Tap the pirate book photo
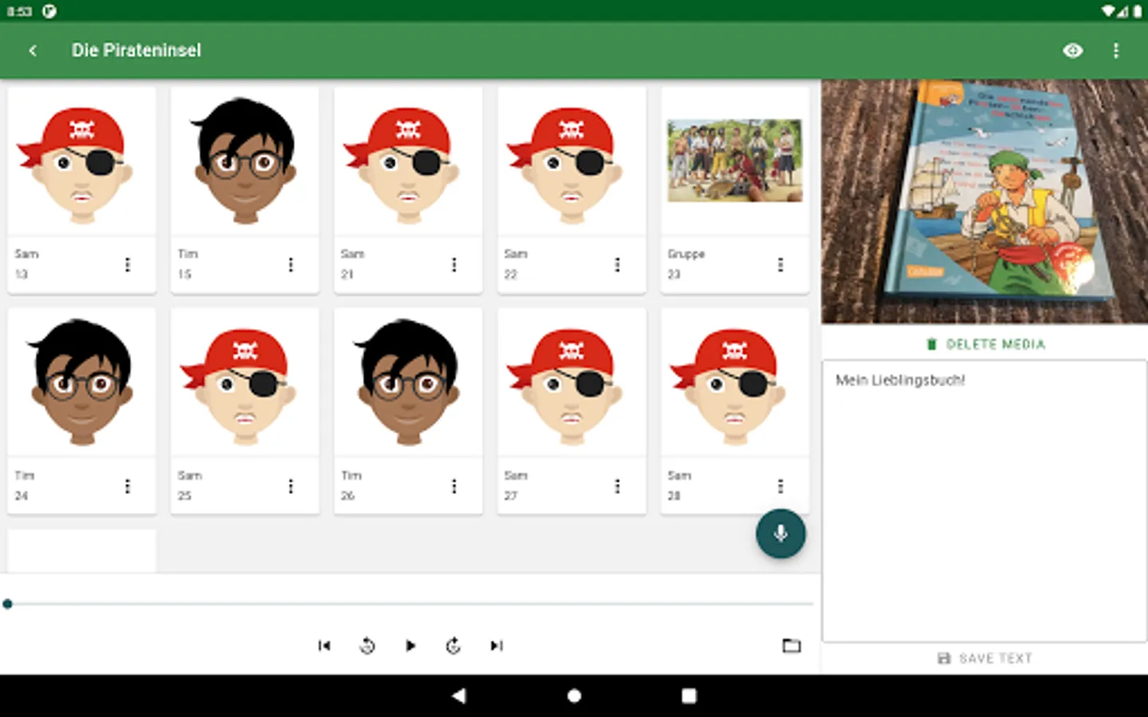1148x717 pixels. pos(985,202)
